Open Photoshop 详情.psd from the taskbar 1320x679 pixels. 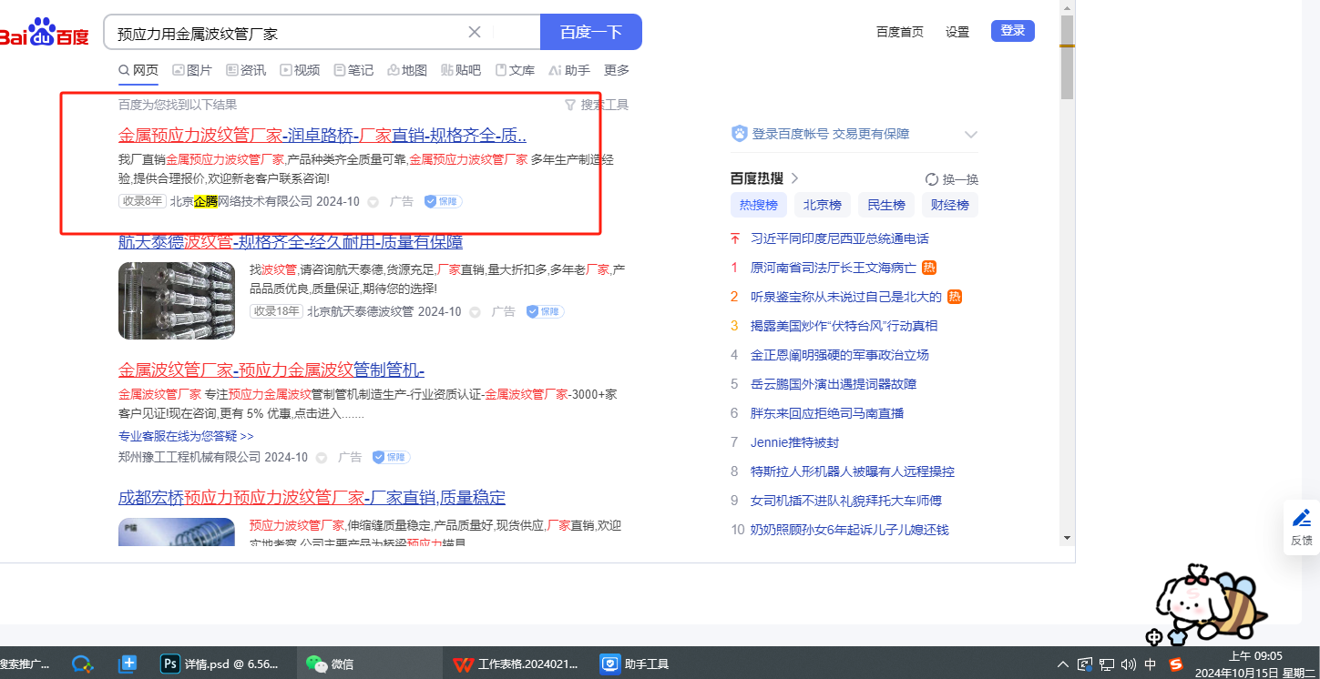click(222, 664)
